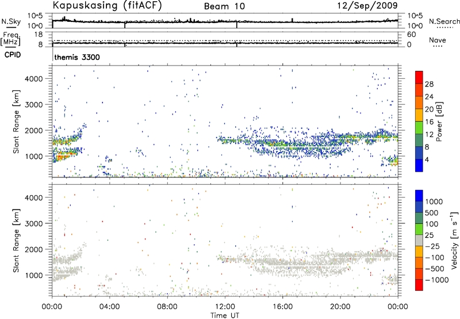Click the left '10^5' tick on the noise axis

click(35, 16)
